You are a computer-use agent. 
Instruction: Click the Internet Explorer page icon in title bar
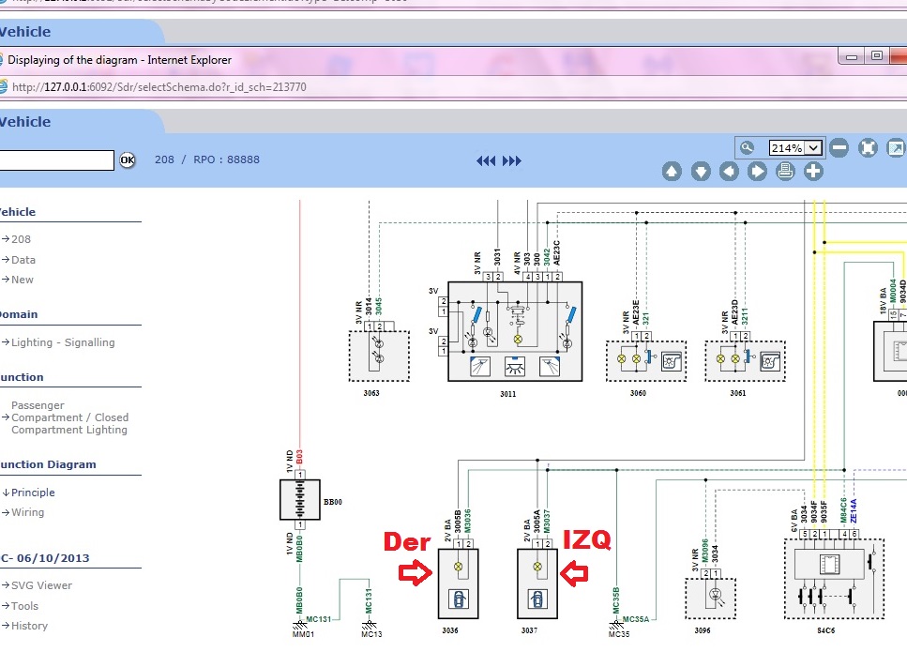point(2,59)
